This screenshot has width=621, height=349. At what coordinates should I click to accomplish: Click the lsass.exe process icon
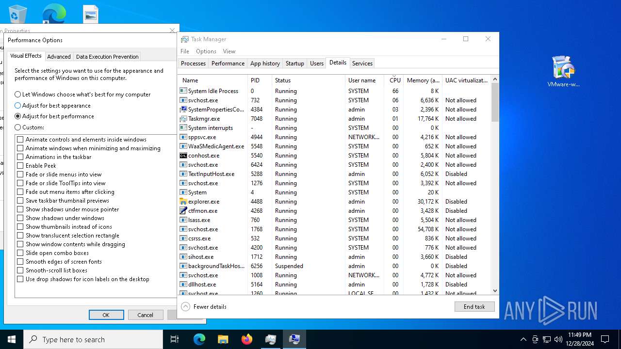(x=183, y=220)
